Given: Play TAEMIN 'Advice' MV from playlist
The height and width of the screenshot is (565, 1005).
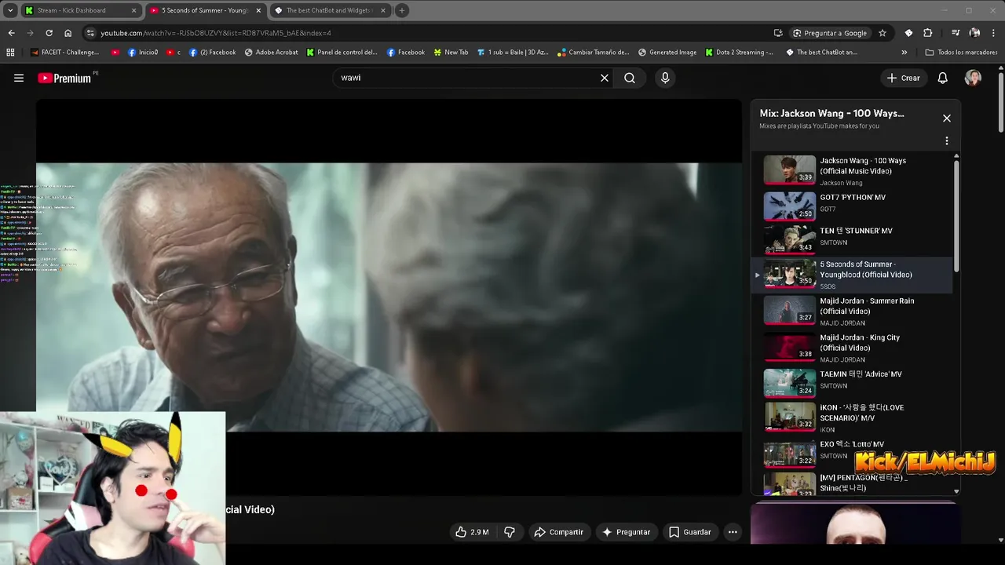Looking at the screenshot, I should click(x=852, y=381).
